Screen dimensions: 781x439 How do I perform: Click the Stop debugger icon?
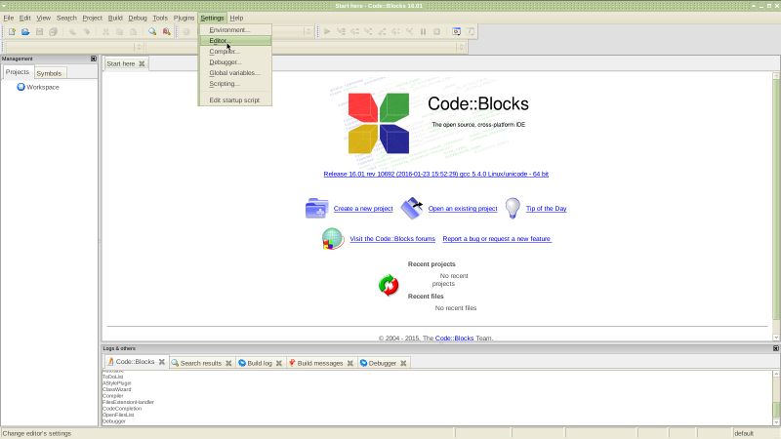pos(436,31)
